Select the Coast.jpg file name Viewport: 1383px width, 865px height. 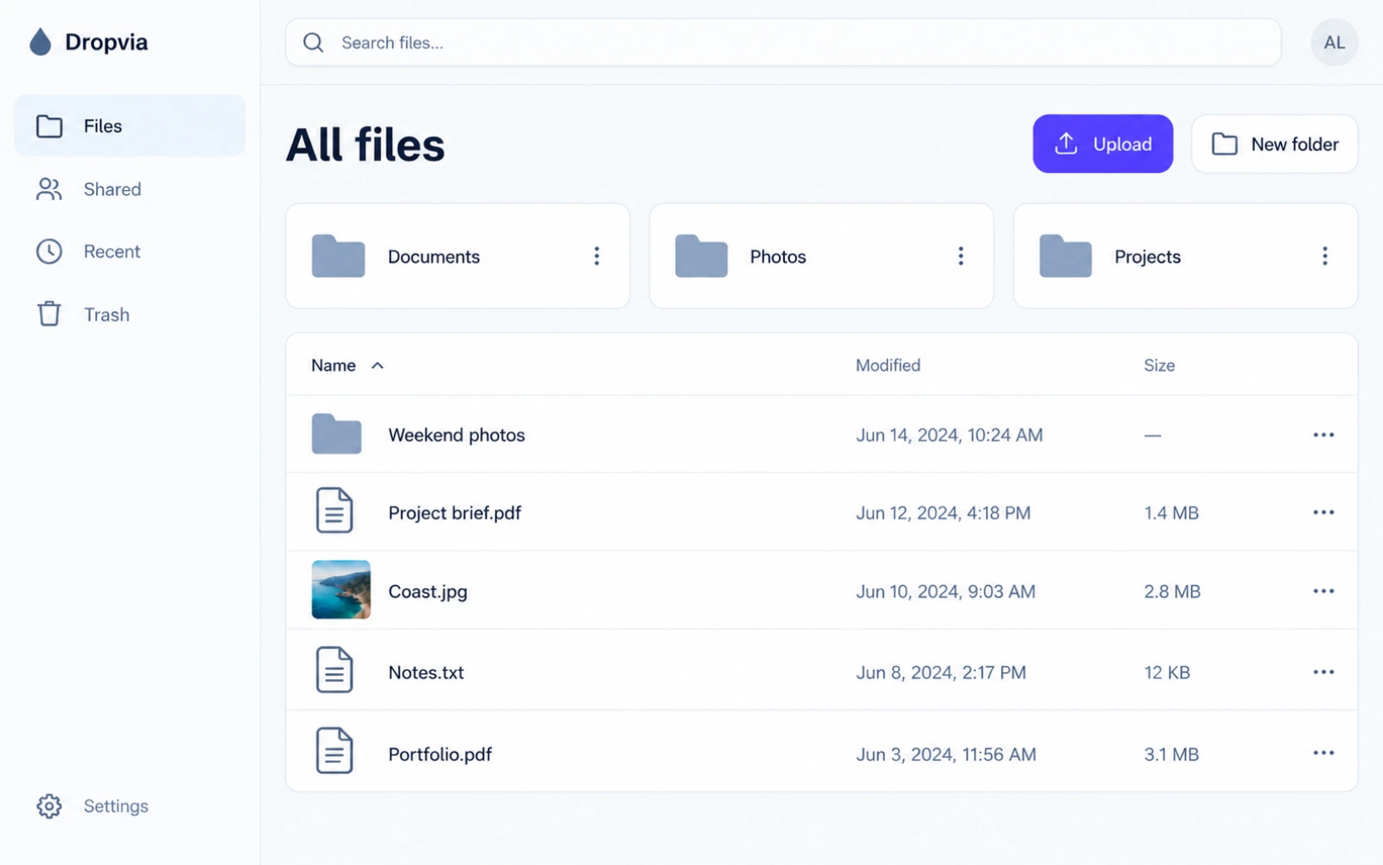pyautogui.click(x=428, y=591)
